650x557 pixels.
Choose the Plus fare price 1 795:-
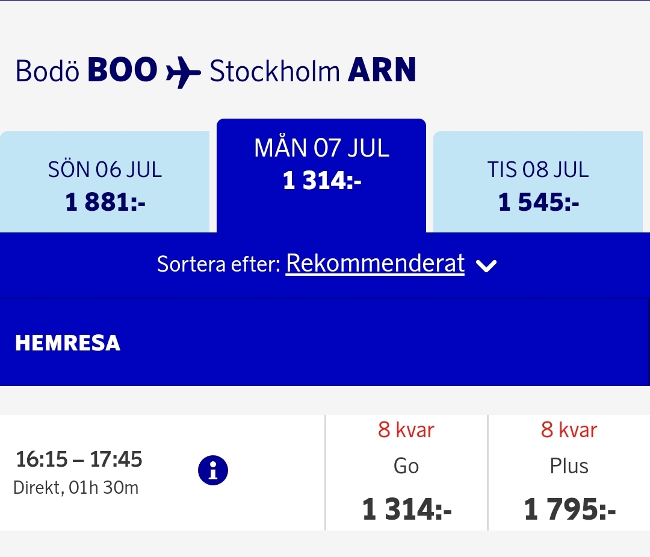click(x=569, y=510)
